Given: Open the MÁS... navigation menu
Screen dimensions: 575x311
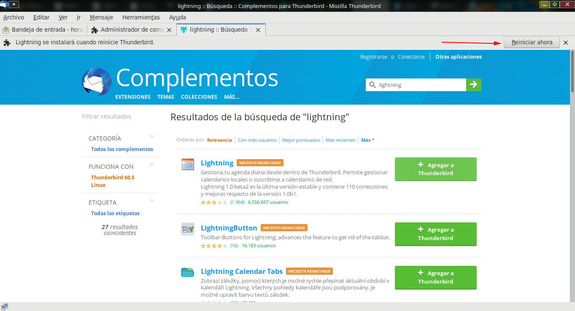Looking at the screenshot, I should click(x=232, y=97).
